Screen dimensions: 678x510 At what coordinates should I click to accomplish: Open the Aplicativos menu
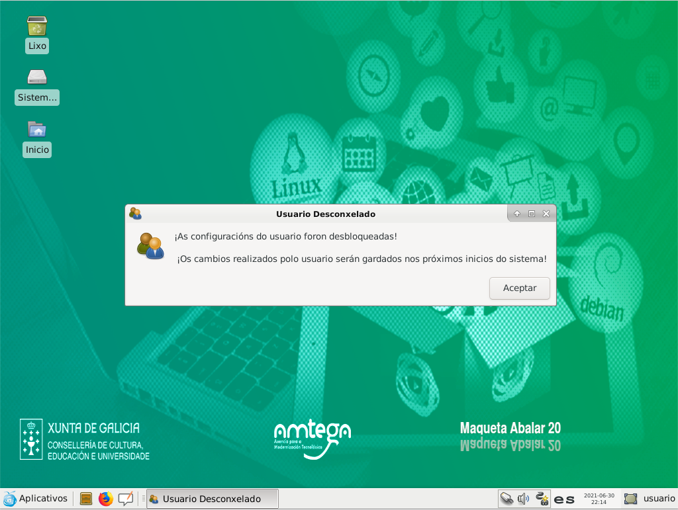[36, 499]
